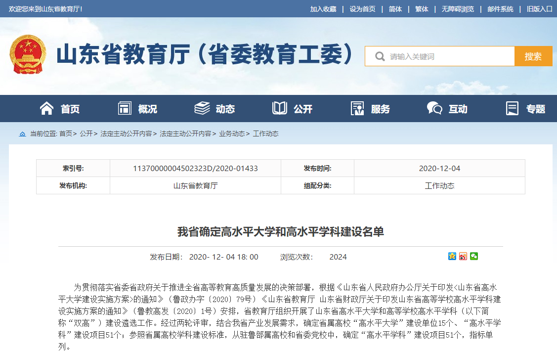Share article via WeChat icon
This screenshot has width=557, height=354.
(474, 256)
